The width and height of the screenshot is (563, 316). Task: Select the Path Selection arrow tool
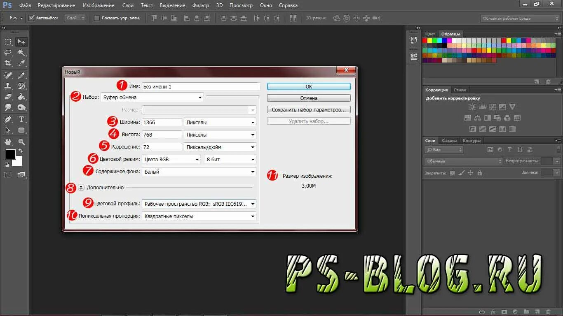click(8, 130)
